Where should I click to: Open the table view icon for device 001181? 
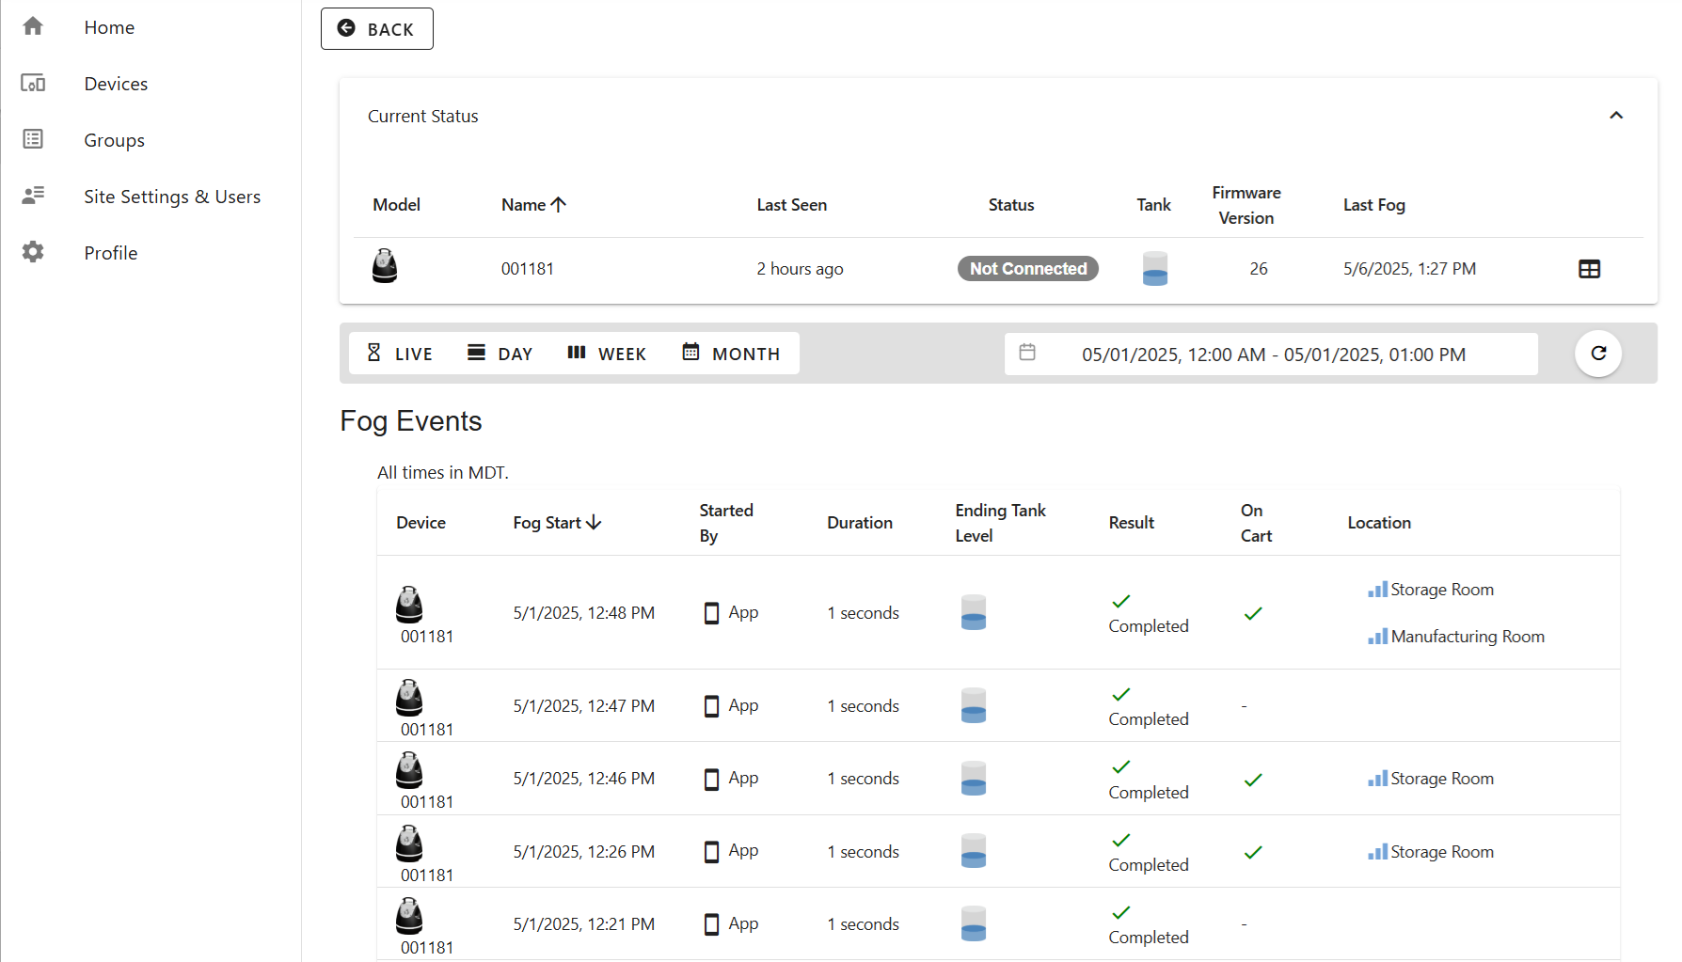[1589, 269]
